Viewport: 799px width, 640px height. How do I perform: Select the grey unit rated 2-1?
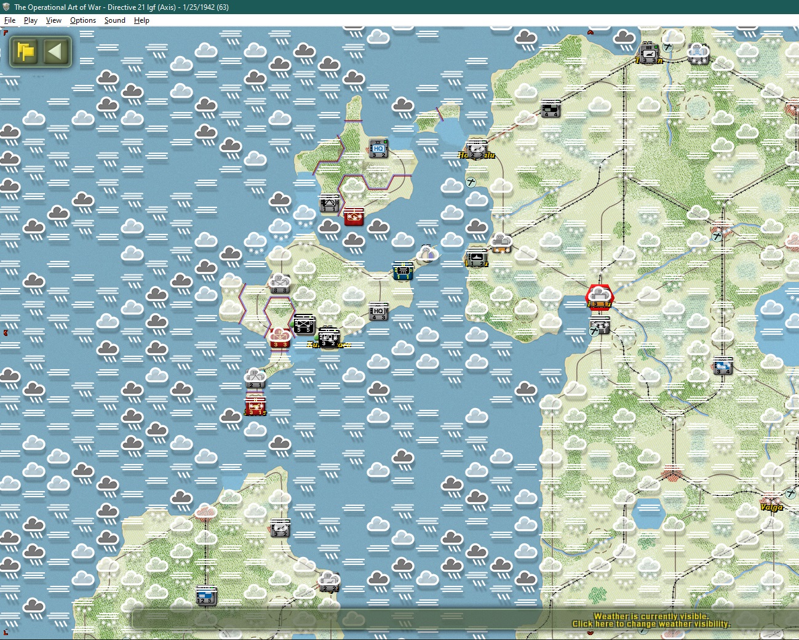(x=255, y=379)
